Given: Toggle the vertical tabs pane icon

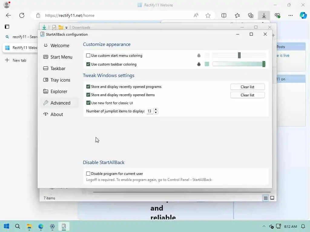Looking at the screenshot, I should (x=7, y=27).
